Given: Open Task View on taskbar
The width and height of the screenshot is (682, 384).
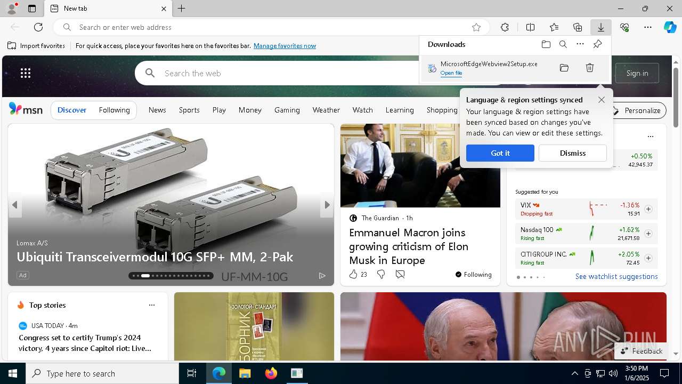Looking at the screenshot, I should (x=192, y=373).
